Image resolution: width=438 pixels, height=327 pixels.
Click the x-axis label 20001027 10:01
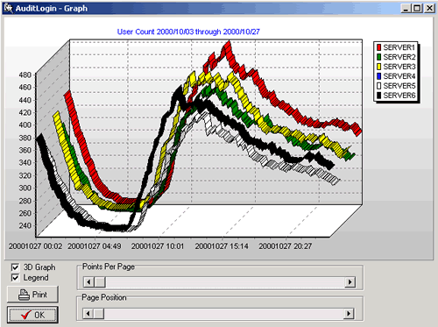[x=158, y=246]
